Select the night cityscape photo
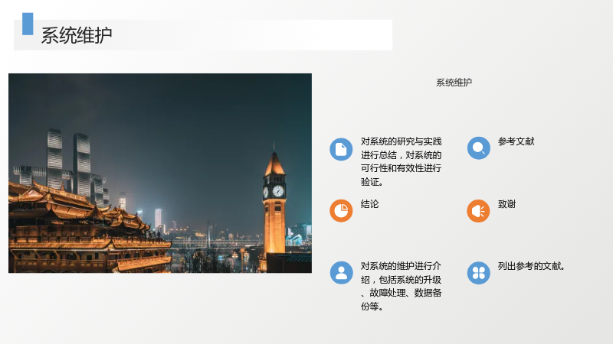The width and height of the screenshot is (613, 344). click(160, 174)
